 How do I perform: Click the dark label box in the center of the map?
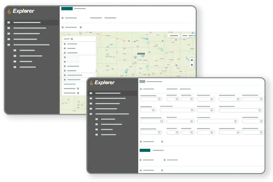pyautogui.click(x=141, y=54)
